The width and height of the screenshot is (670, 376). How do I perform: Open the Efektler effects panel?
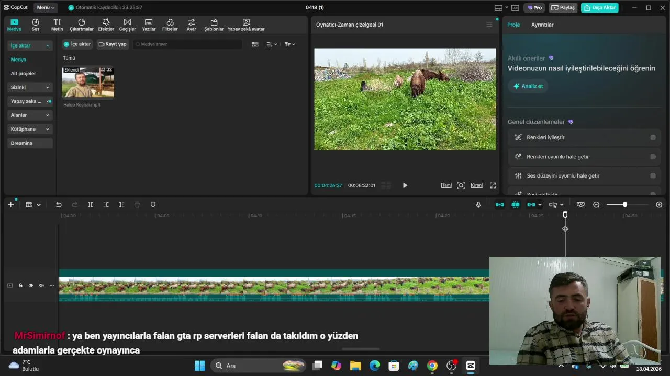(x=106, y=25)
